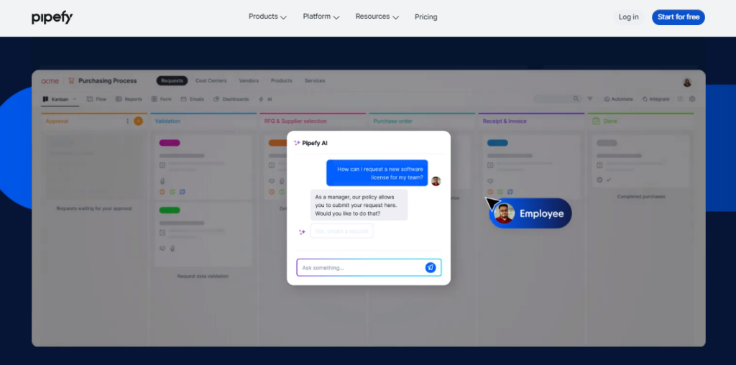Click the 'Request data validation' caption
Image resolution: width=736 pixels, height=365 pixels.
pyautogui.click(x=203, y=277)
